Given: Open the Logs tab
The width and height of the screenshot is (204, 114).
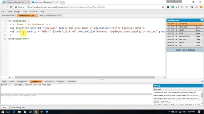Looking at the screenshot, I should (4, 82).
